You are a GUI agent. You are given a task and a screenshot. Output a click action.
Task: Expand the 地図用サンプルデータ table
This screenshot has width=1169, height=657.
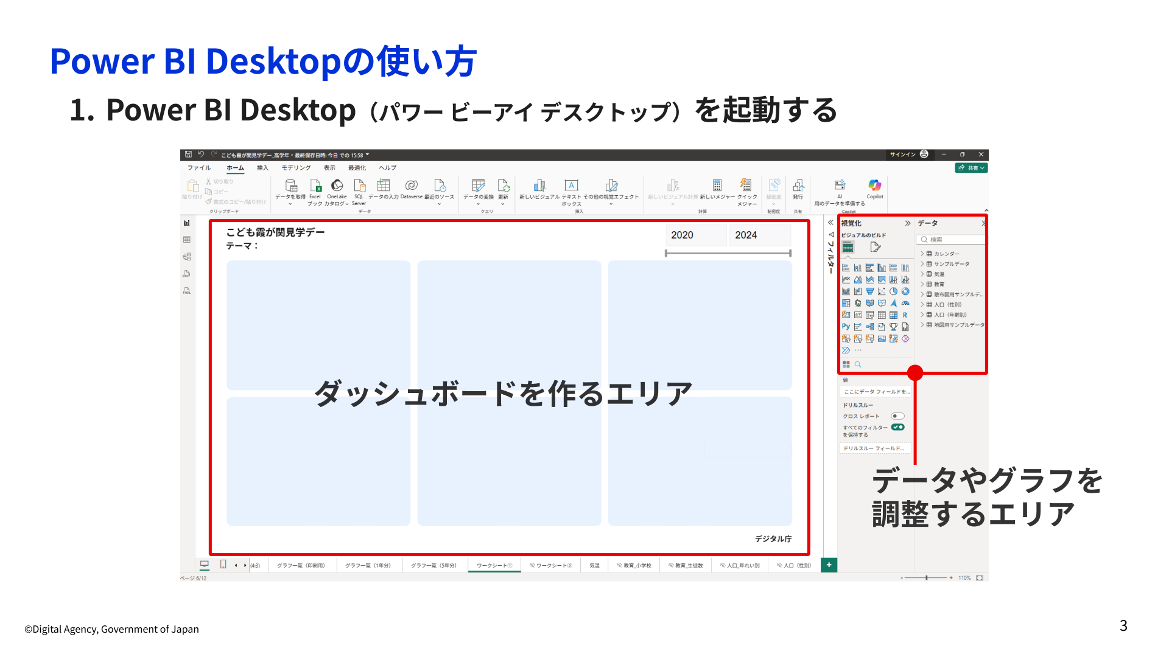pyautogui.click(x=922, y=325)
